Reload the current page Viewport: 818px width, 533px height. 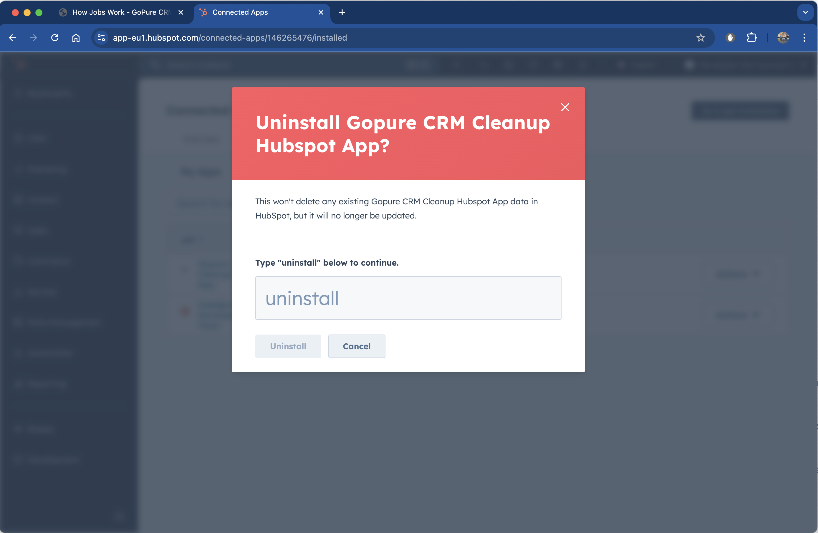(55, 38)
